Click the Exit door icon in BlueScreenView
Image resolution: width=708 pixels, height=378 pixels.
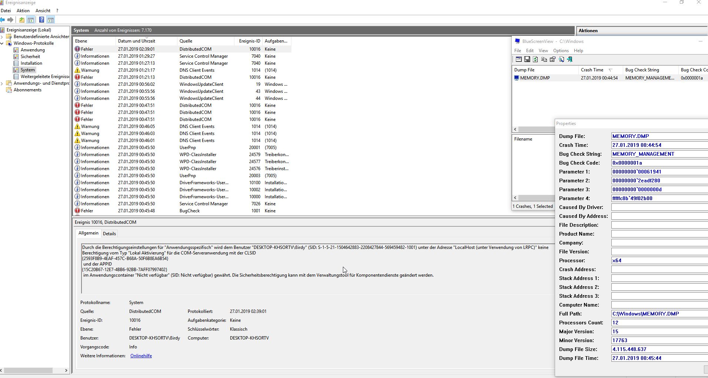pos(570,59)
